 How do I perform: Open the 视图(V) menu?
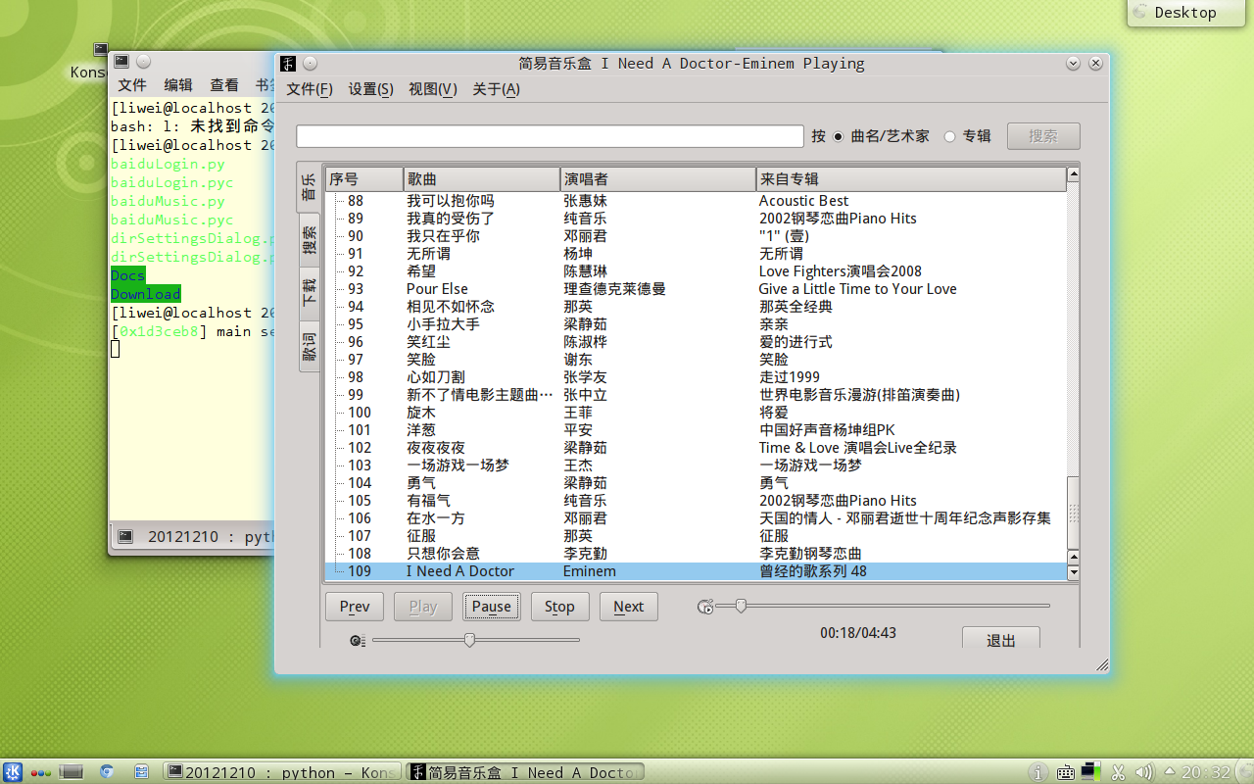coord(433,89)
